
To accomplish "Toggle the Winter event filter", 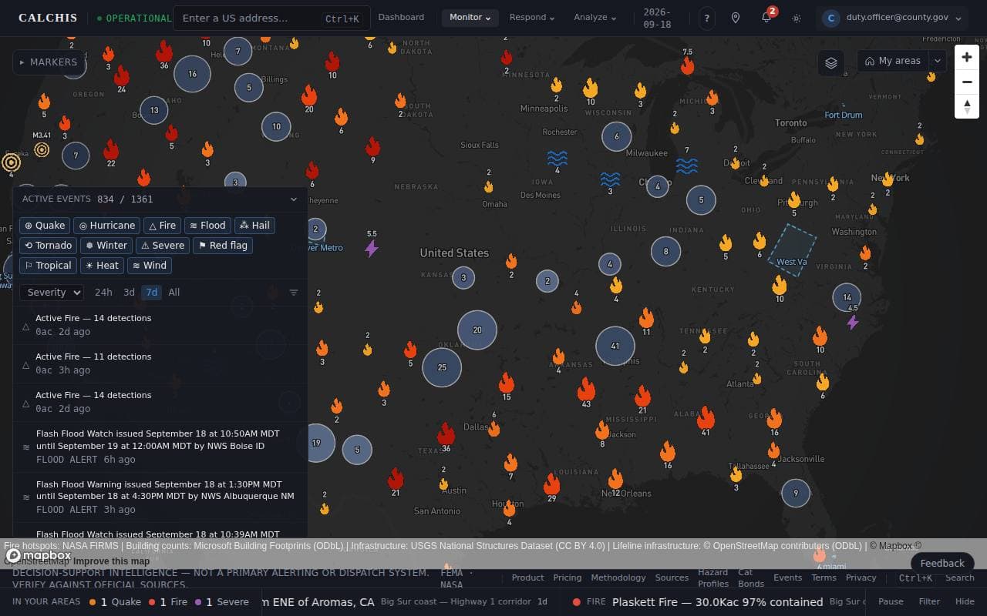I will point(106,246).
